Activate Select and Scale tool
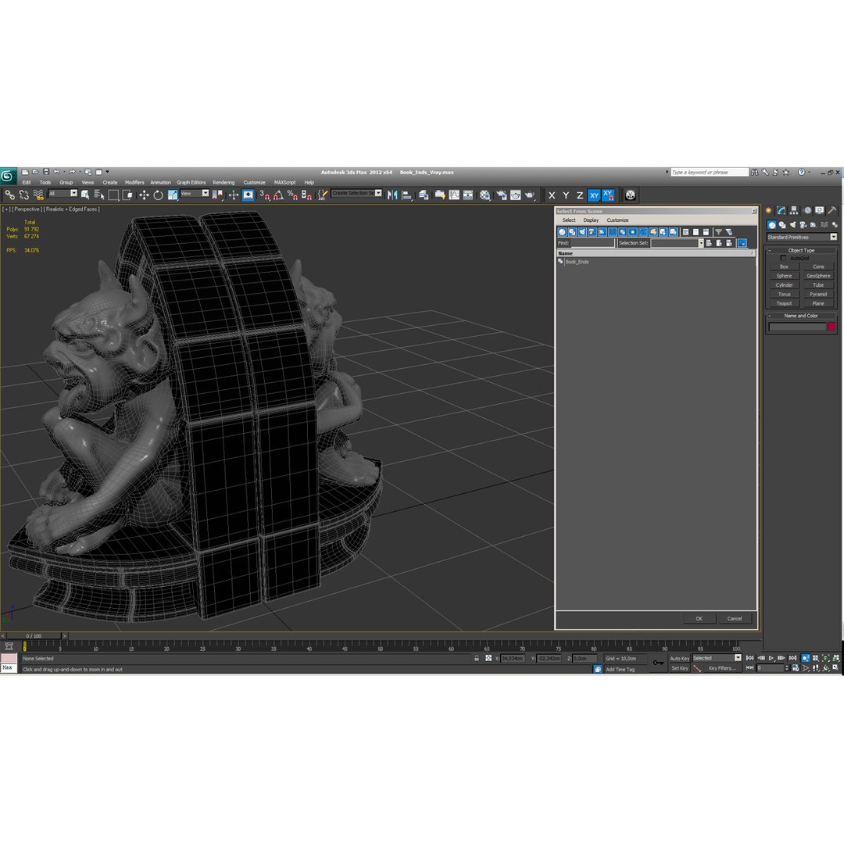Image resolution: width=844 pixels, height=844 pixels. [x=172, y=195]
